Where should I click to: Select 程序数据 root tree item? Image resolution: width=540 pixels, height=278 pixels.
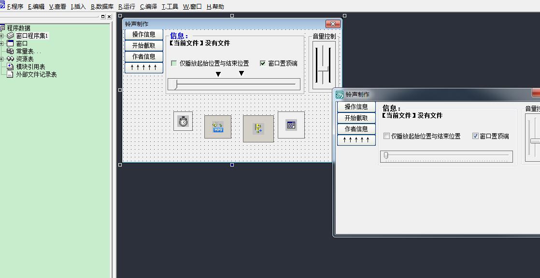point(19,28)
